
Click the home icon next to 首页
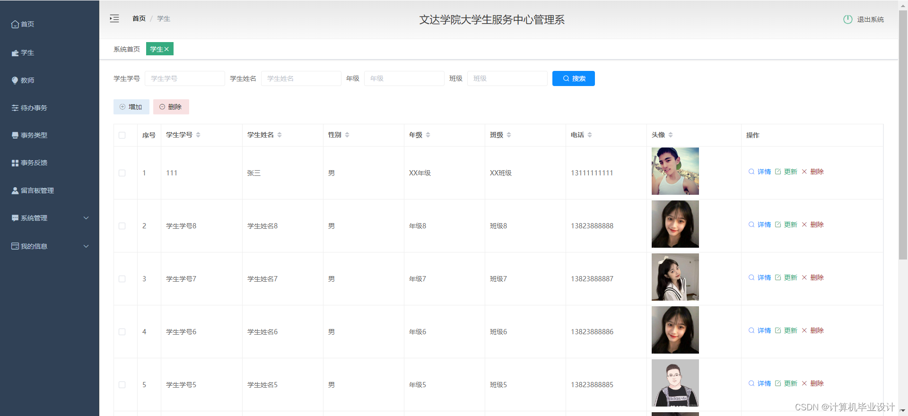[15, 24]
